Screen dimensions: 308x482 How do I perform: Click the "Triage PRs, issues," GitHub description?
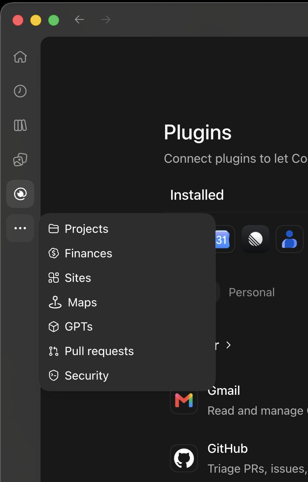point(257,468)
